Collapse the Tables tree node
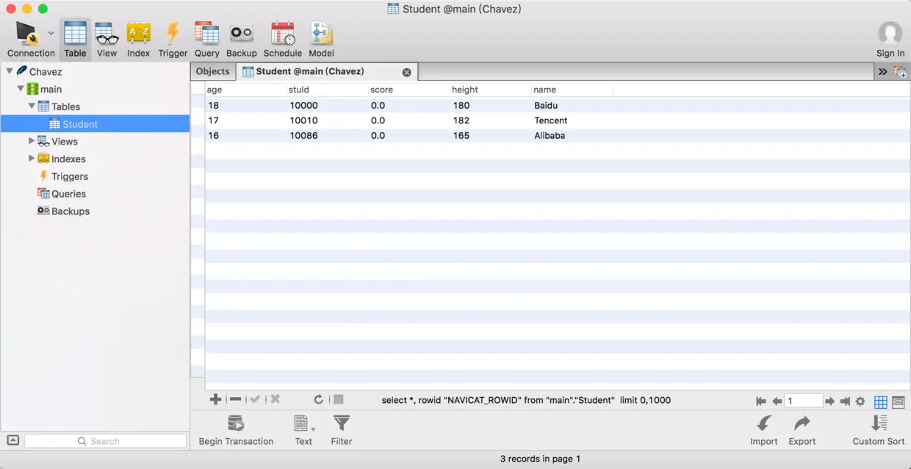911x469 pixels. click(x=32, y=106)
